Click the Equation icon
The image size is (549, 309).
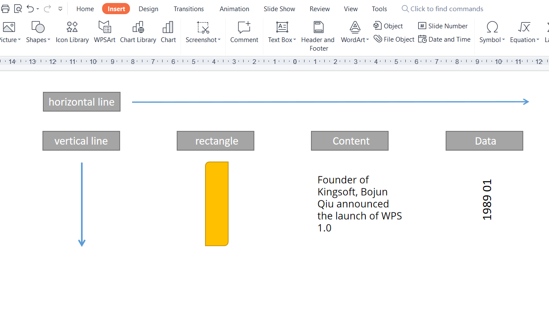pos(524,27)
